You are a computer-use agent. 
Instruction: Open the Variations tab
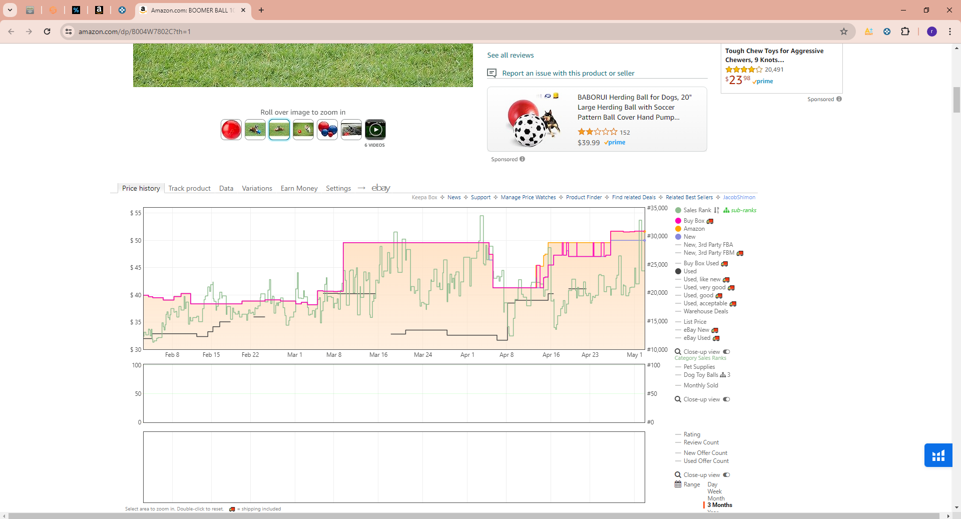(x=257, y=188)
